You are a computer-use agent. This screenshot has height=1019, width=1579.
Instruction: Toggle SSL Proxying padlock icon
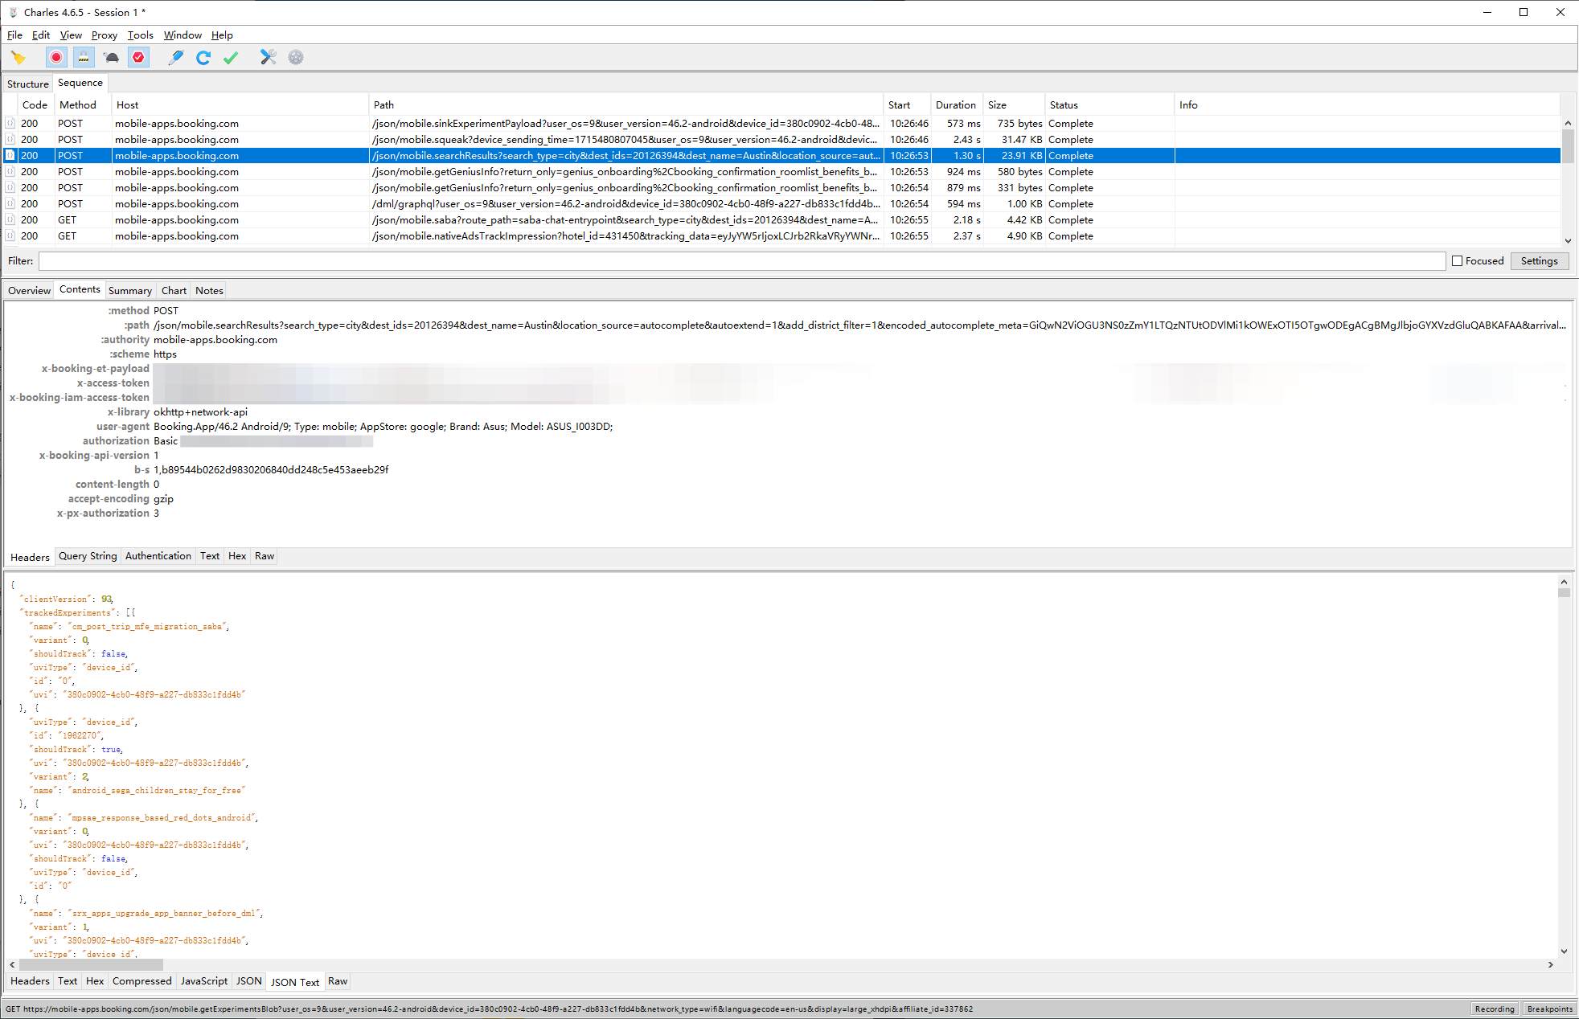point(84,57)
